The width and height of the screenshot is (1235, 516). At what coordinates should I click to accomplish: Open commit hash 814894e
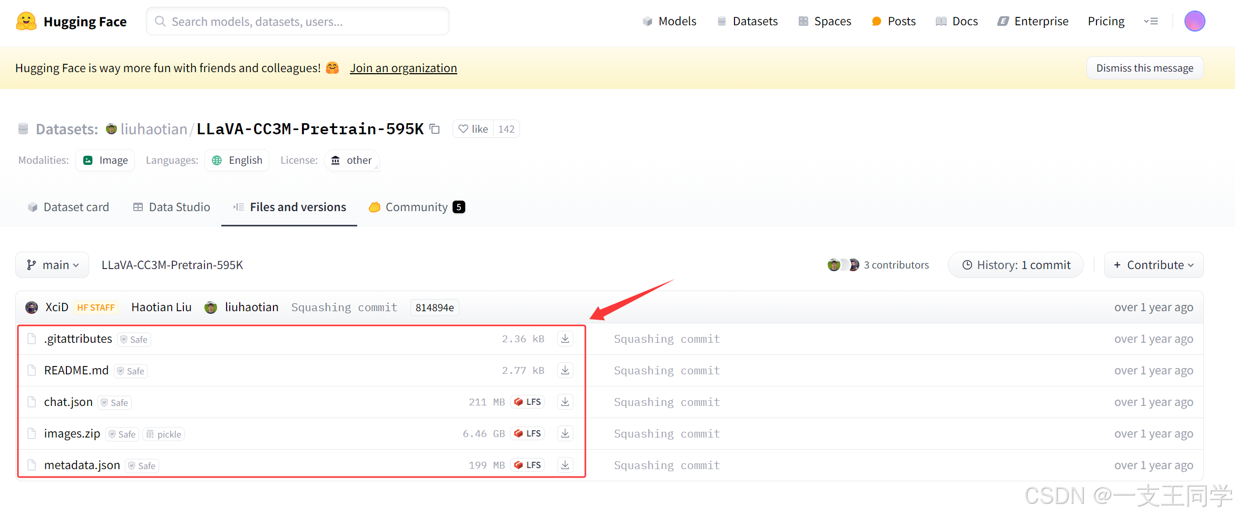coord(435,307)
